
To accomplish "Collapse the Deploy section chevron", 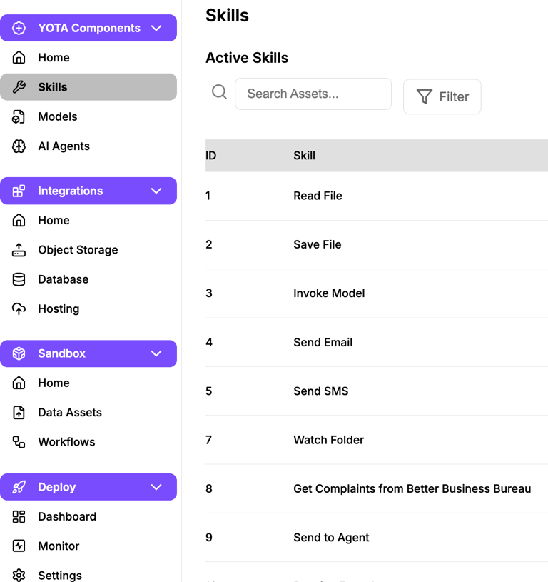I will [x=156, y=487].
